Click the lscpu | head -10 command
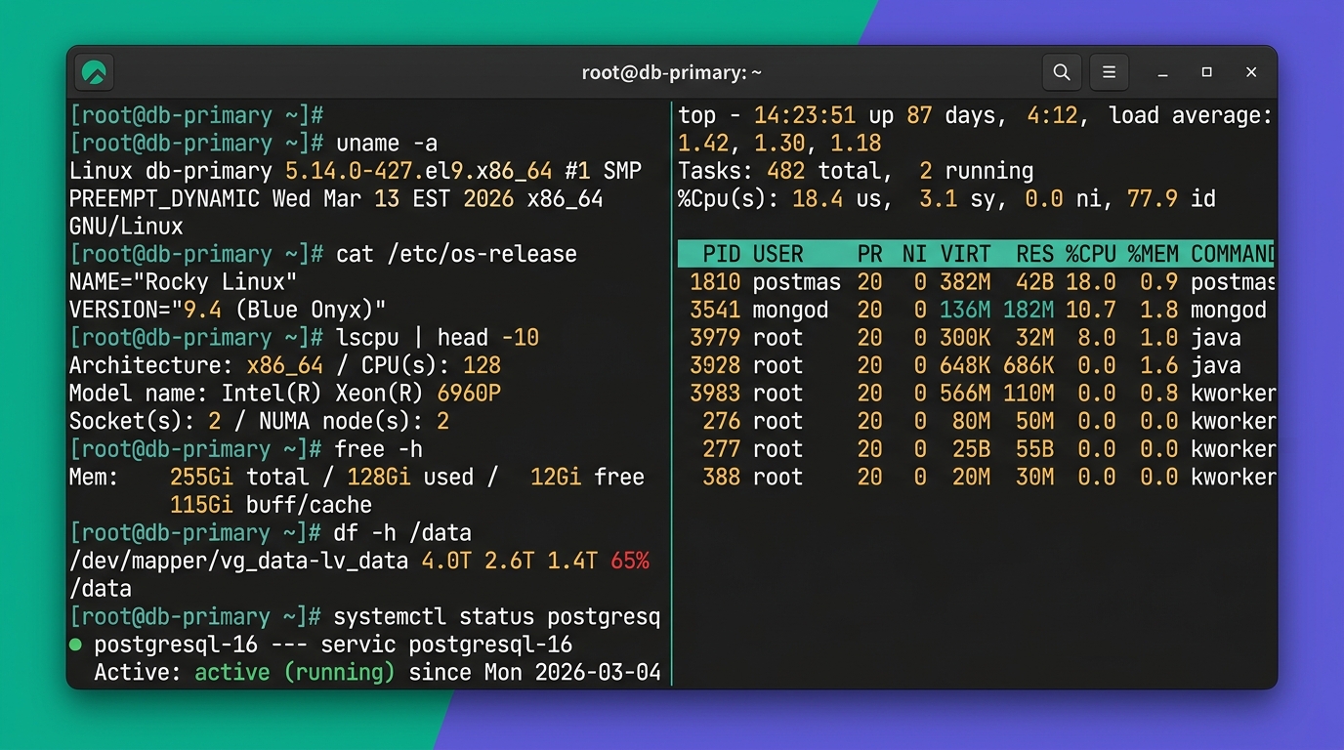1344x750 pixels. (x=437, y=338)
